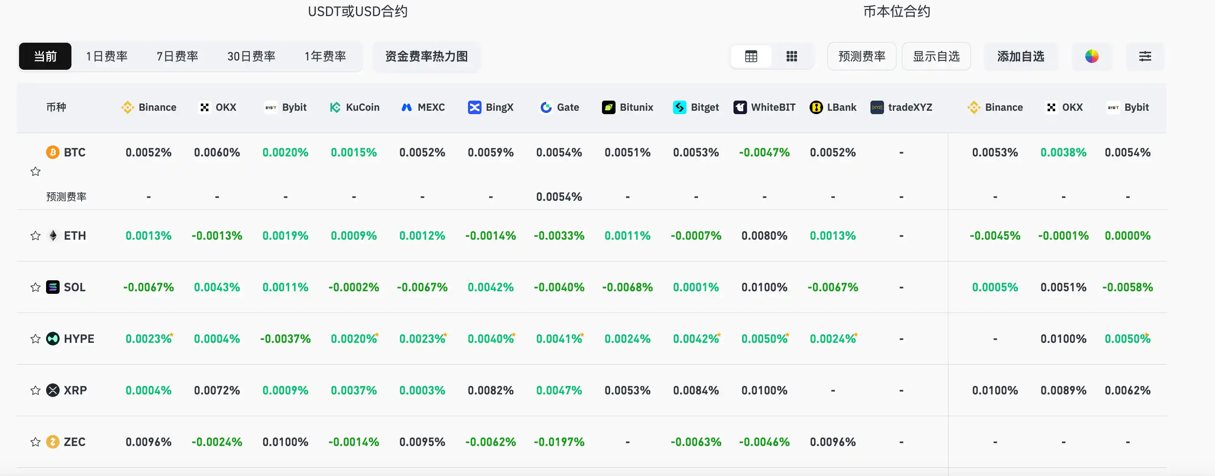Screen dimensions: 1215x476
Task: Click the MEXC exchange logo
Action: [x=407, y=107]
